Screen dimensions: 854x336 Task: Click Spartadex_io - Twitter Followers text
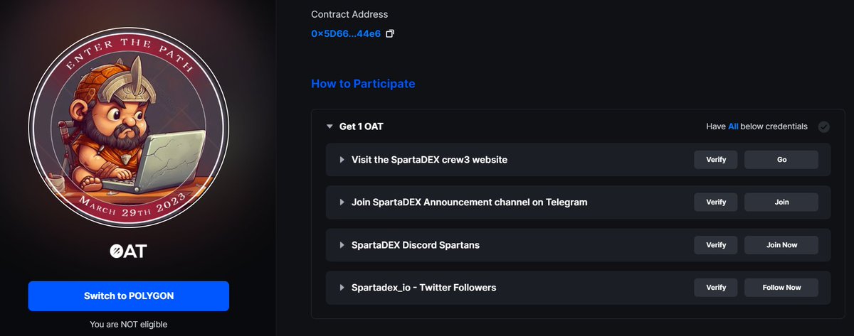tap(423, 288)
